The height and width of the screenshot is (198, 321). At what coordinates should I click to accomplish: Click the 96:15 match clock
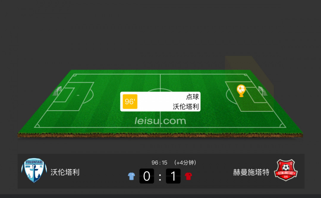point(159,163)
